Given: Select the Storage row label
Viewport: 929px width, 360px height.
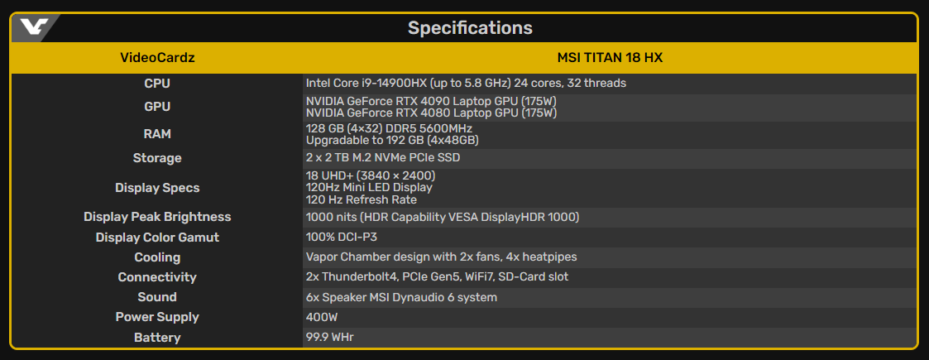Looking at the screenshot, I should click(x=158, y=158).
